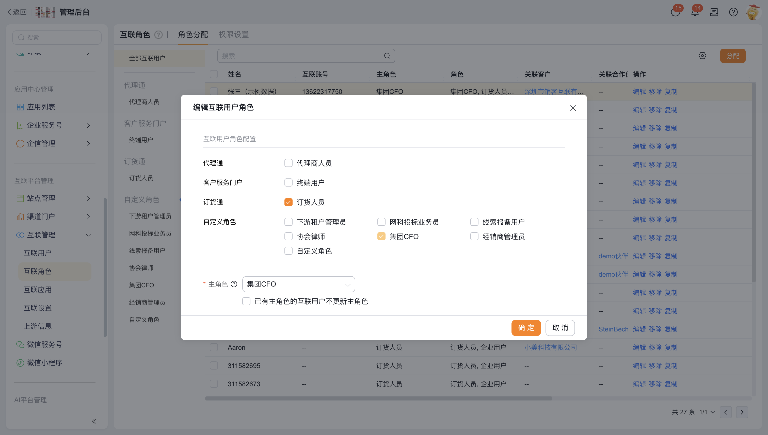Select 集团CFO in role list
This screenshot has width=768, height=435.
click(141, 285)
